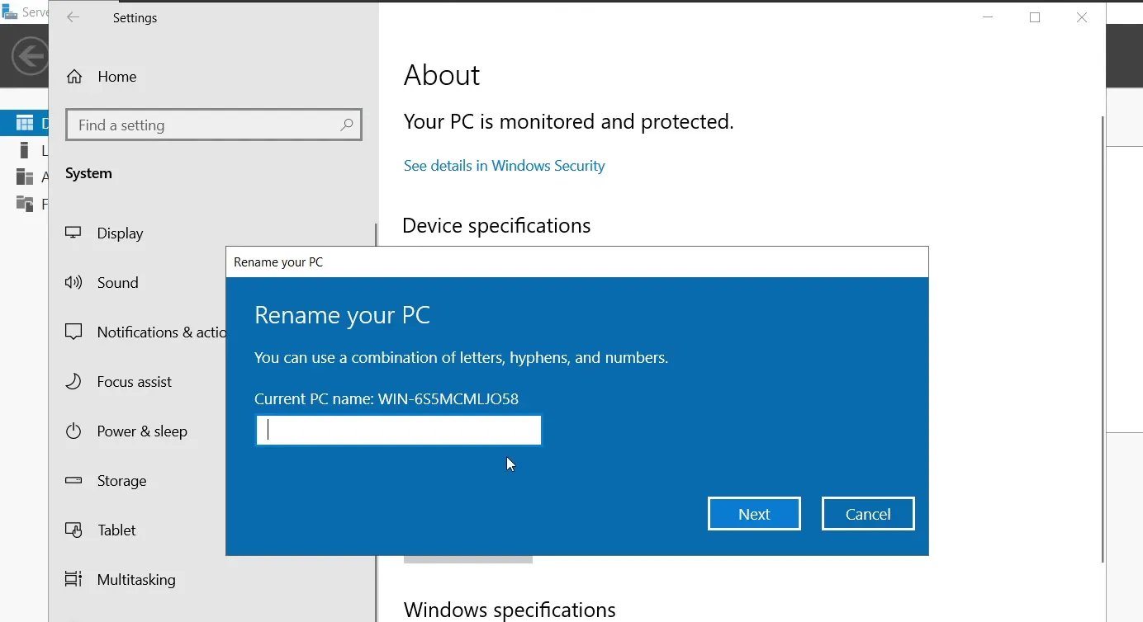Cancel the Rename your PC dialog
The image size is (1143, 622).
(868, 514)
